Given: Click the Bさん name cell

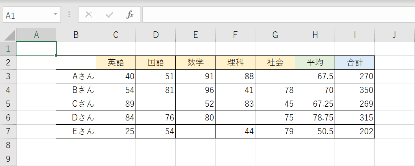Looking at the screenshot, I should pyautogui.click(x=76, y=90).
